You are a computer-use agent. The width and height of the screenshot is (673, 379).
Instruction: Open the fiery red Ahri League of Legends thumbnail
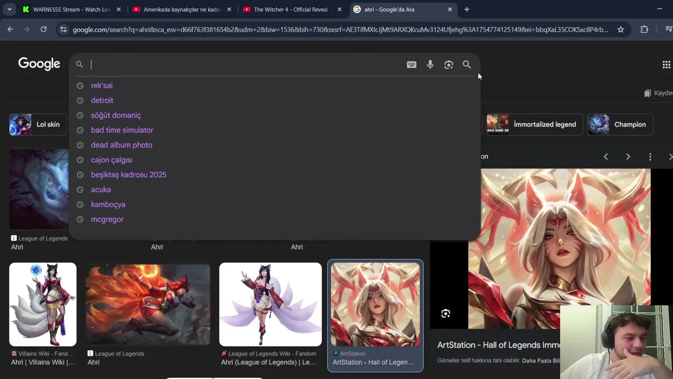pos(148,304)
